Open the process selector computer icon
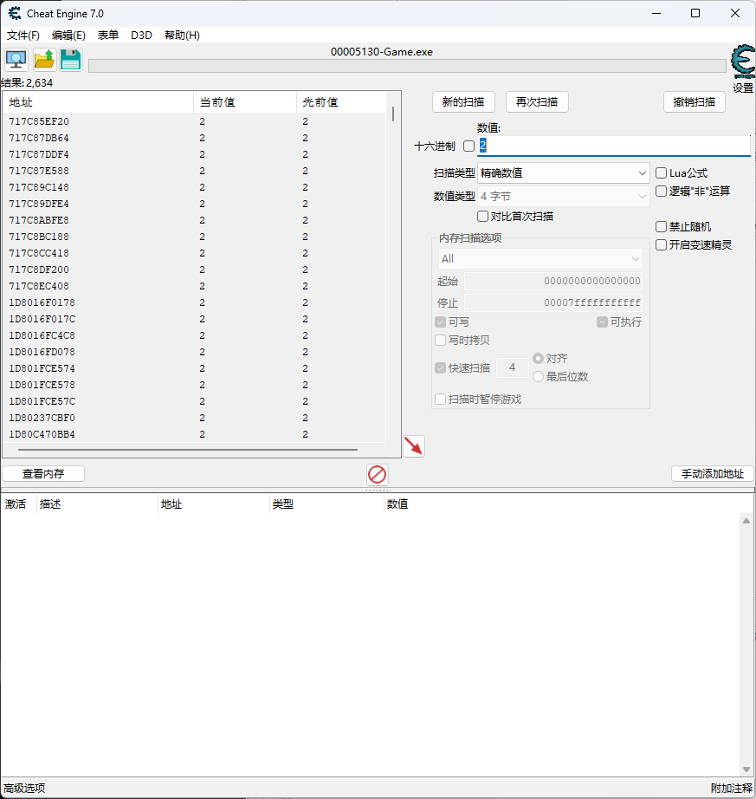This screenshot has height=799, width=756. [16, 60]
